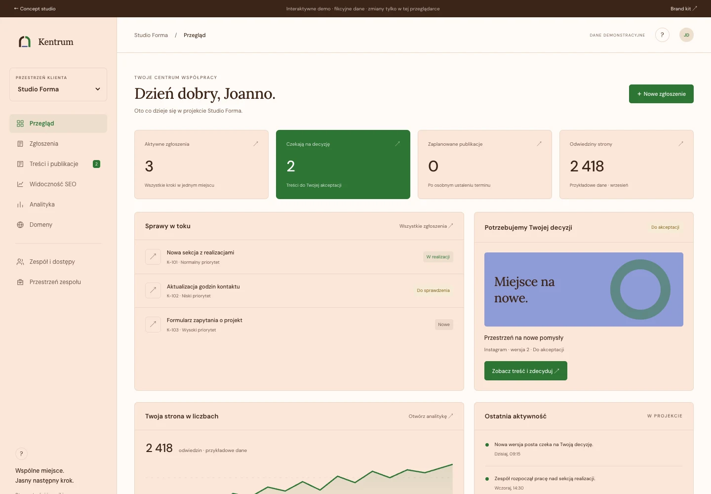This screenshot has width=711, height=494.
Task: Click the Przestrzeń na nowe pomysły title
Action: click(x=523, y=338)
